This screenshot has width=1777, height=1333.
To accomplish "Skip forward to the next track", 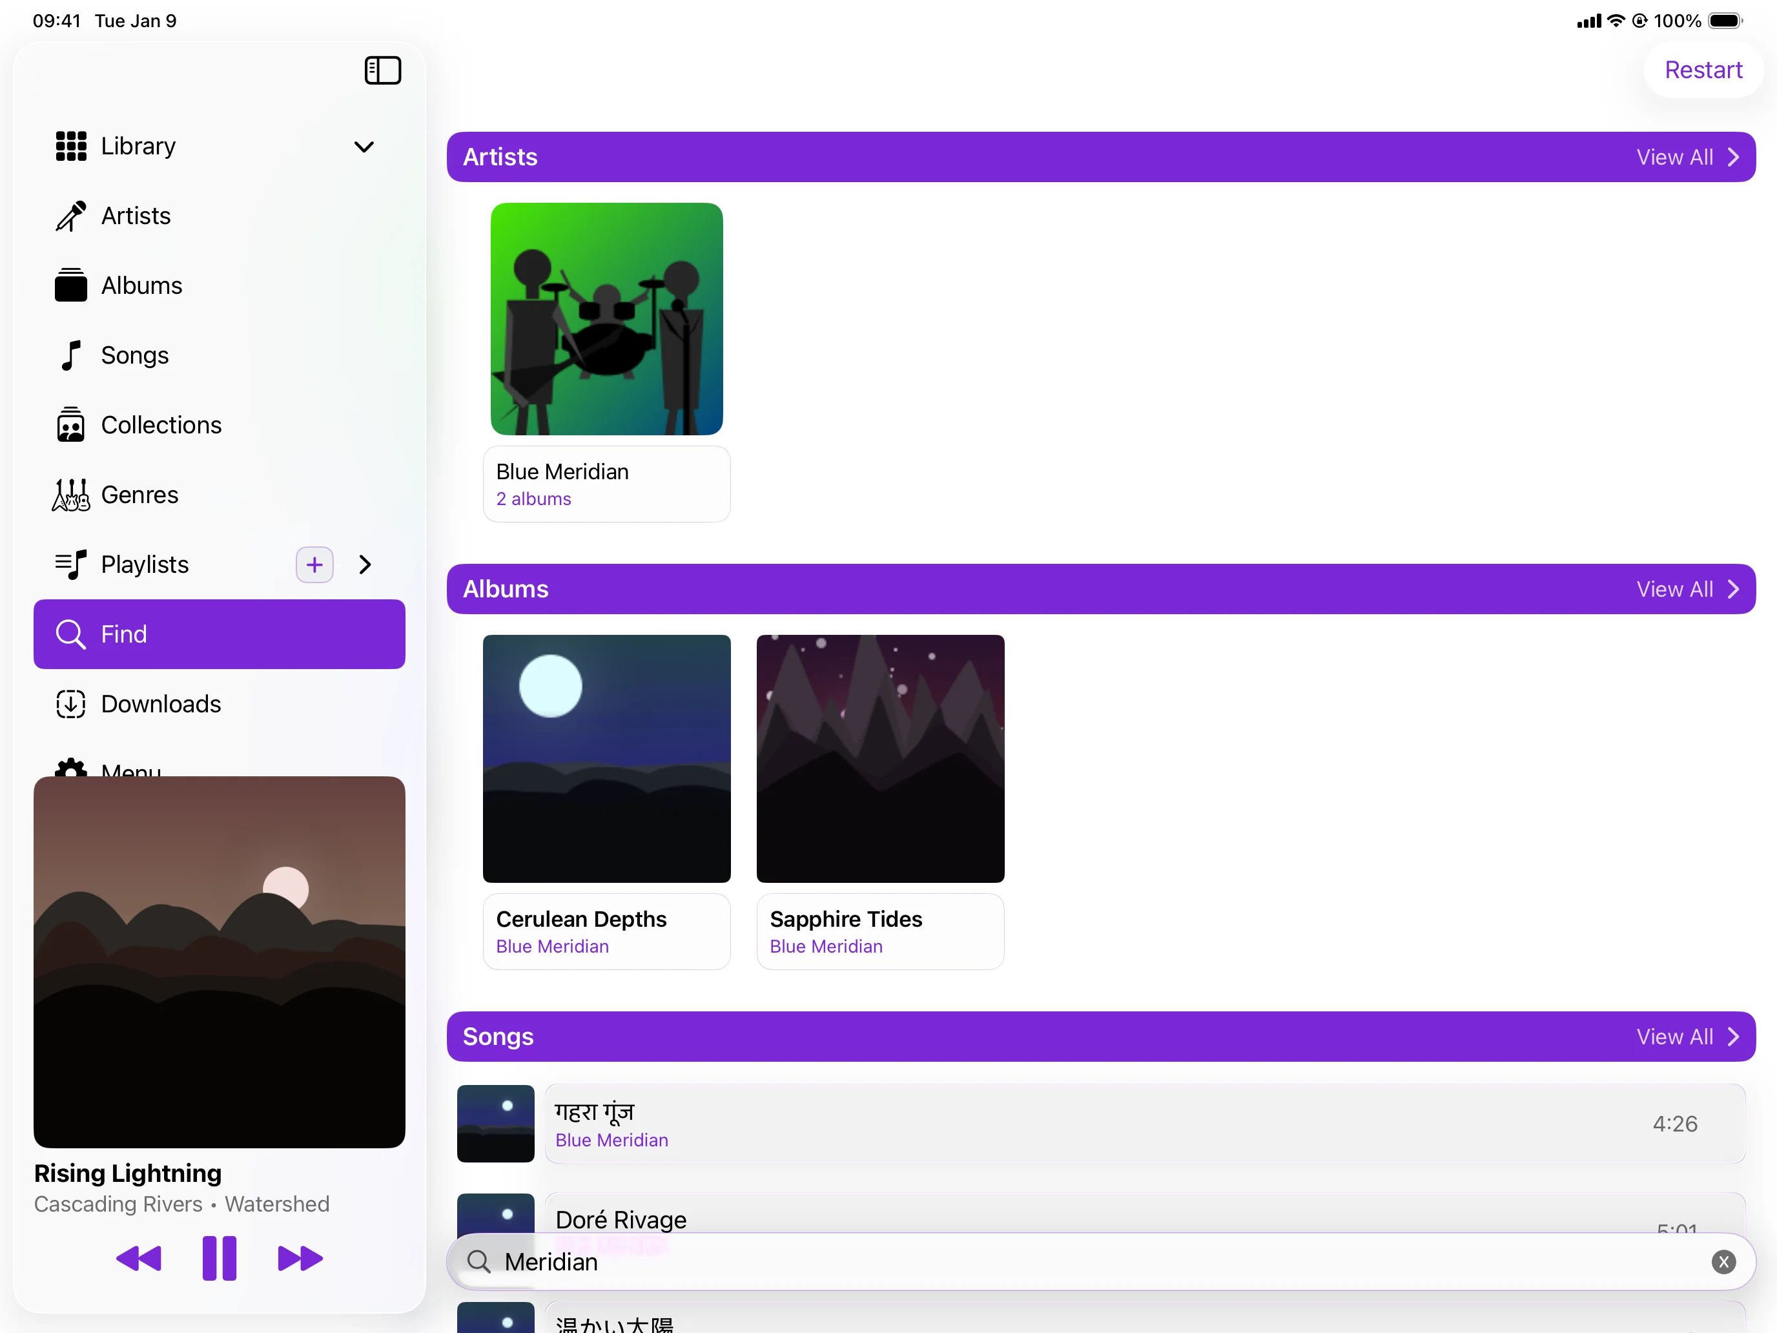I will (300, 1257).
